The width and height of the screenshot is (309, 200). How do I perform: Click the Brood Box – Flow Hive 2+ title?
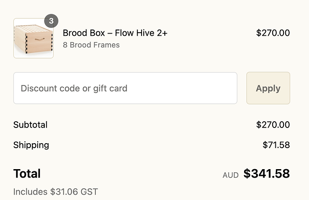pyautogui.click(x=115, y=33)
